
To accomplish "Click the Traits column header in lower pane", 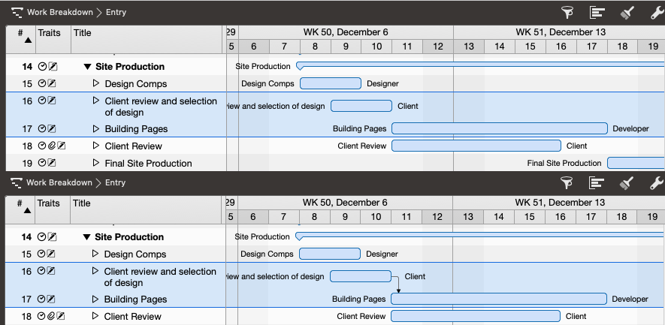I will pos(48,203).
